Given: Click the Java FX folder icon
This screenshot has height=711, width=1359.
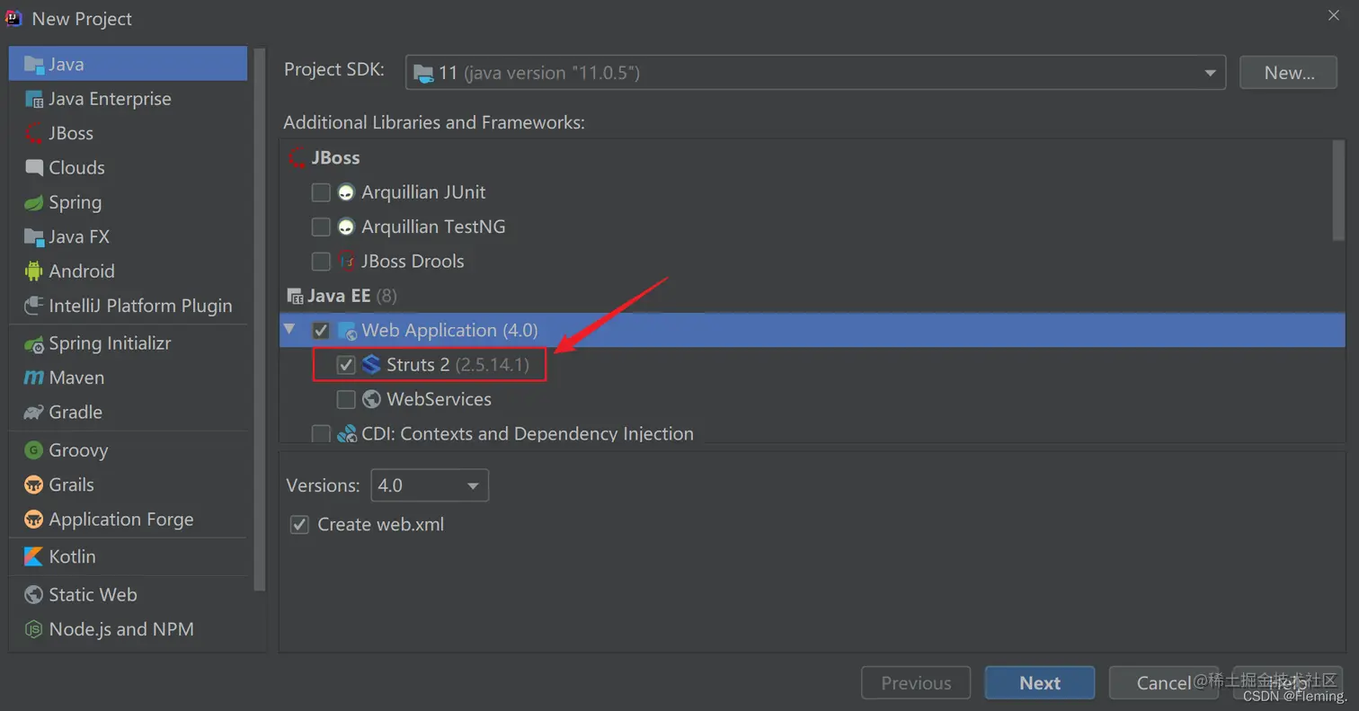Looking at the screenshot, I should click(x=34, y=237).
